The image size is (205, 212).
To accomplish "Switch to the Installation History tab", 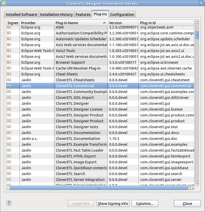I will [x=56, y=14].
